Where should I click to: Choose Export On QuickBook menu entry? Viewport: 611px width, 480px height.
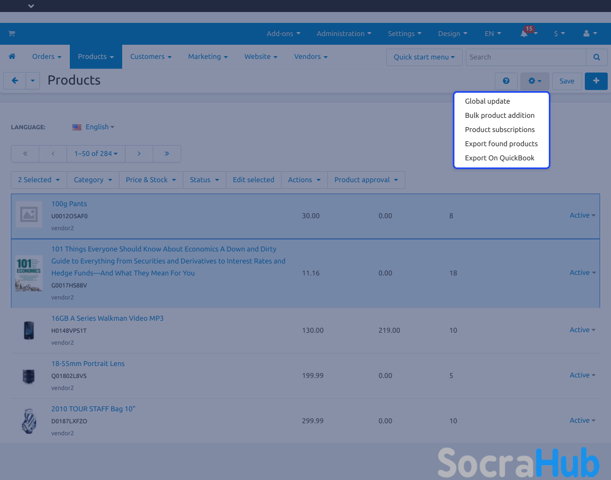[x=499, y=158]
